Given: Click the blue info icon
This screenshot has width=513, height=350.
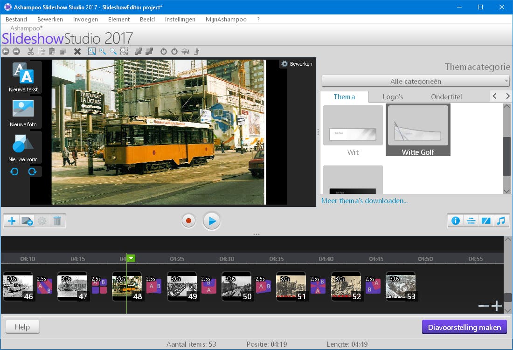Looking at the screenshot, I should tap(456, 221).
